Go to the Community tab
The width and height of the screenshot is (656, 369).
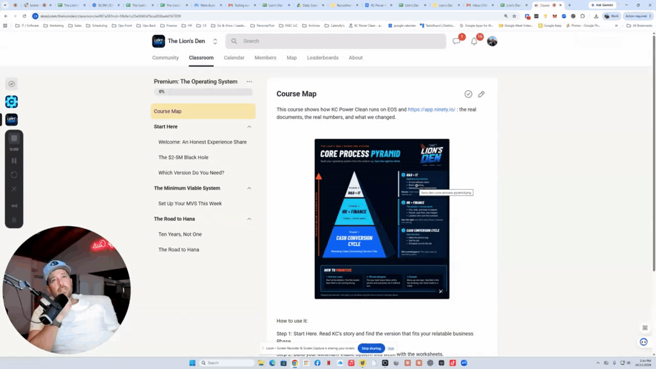165,58
